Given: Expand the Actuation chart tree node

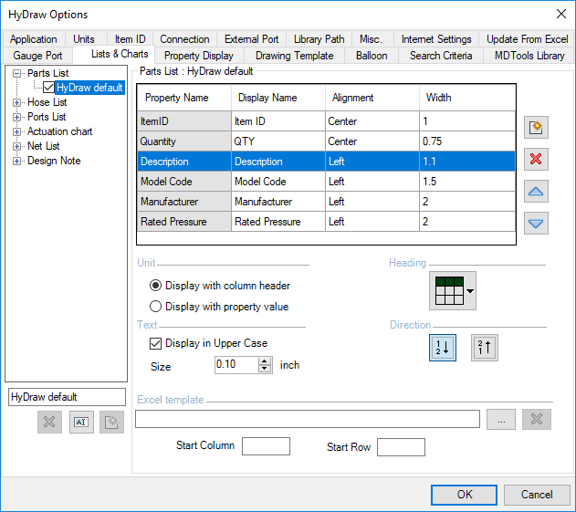Looking at the screenshot, I should tap(16, 131).
